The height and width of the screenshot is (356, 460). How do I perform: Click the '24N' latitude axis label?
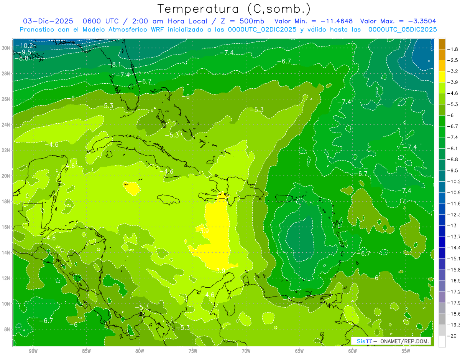pos(6,124)
